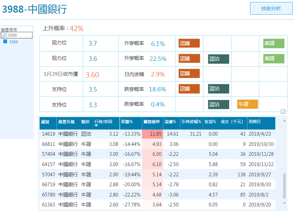Image resolution: width=294 pixels, height=213 pixels.
Task: Click 認沽 button in 3.6 resistance row
Action: (219, 59)
